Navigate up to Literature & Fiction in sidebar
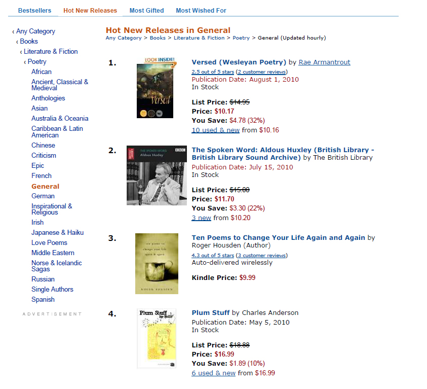427x389 pixels. pos(51,51)
